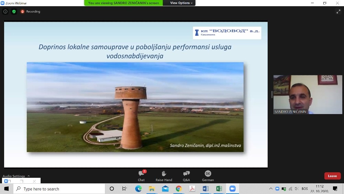Viewport: 344px width, 194px height.
Task: Expand the View Options dropdown
Action: click(x=182, y=3)
